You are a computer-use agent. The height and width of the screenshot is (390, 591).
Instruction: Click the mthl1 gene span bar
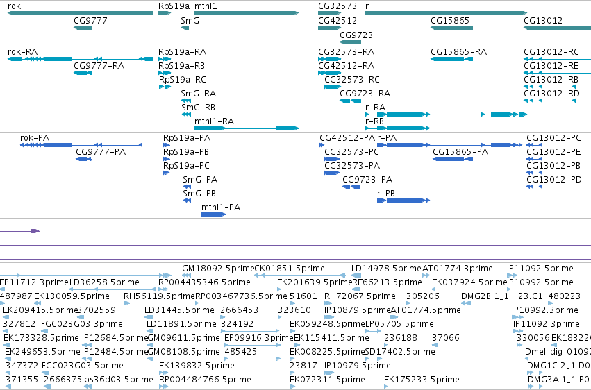[247, 13]
